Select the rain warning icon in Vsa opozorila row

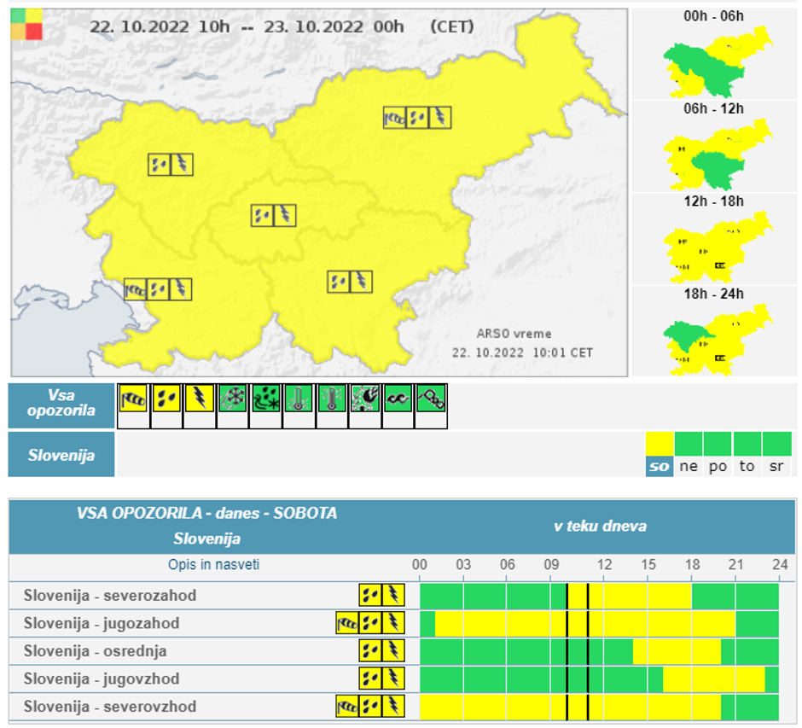click(166, 399)
